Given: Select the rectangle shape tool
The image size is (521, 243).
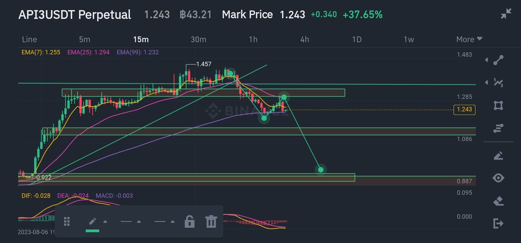Looking at the screenshot, I should click(498, 105).
